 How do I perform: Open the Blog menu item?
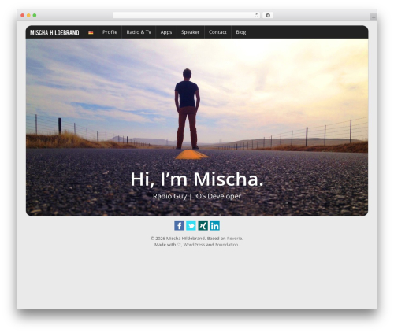[x=241, y=32]
